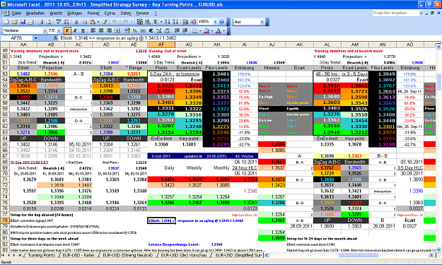Toggle italic K button
This screenshot has height=265, width=442.
click(x=75, y=30)
